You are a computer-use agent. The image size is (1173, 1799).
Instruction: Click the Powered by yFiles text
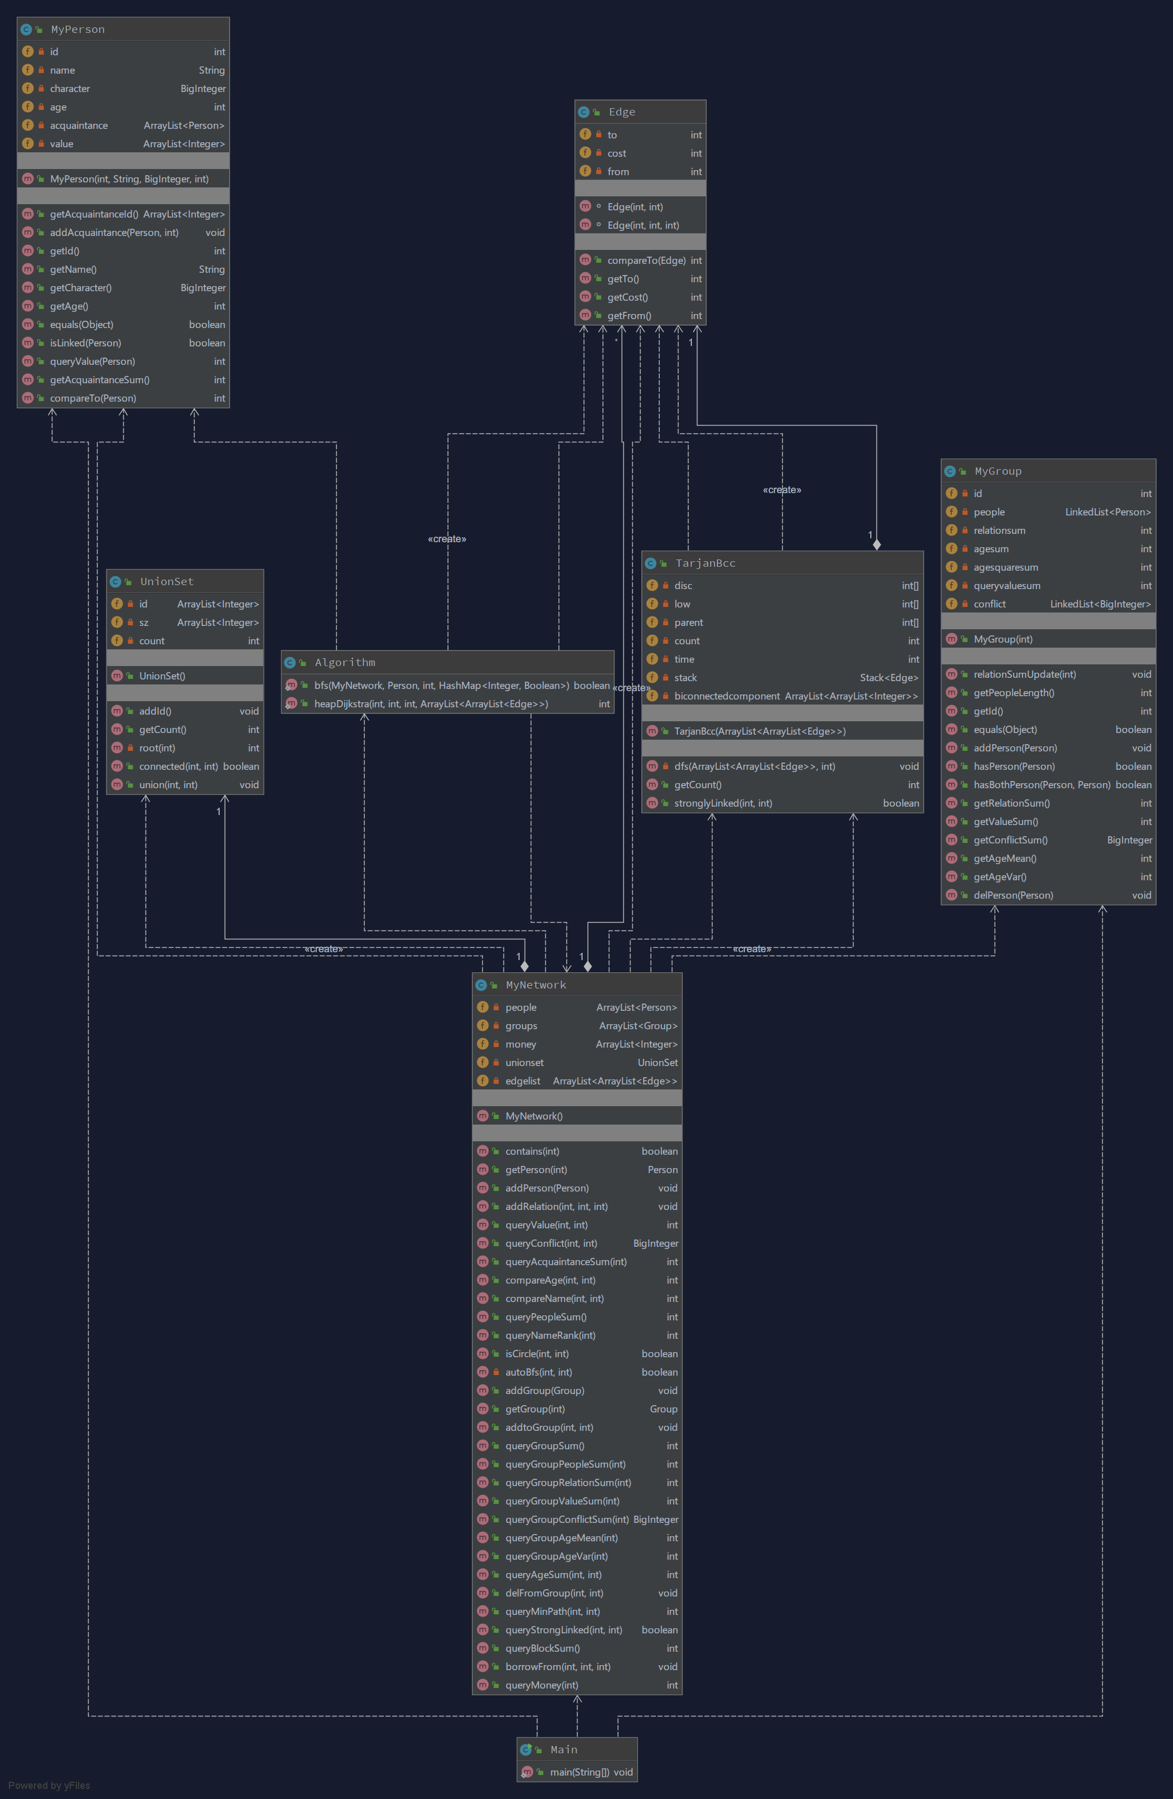pyautogui.click(x=49, y=1786)
